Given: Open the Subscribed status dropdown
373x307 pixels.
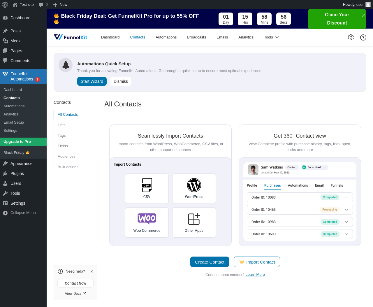Looking at the screenshot, I should (314, 167).
